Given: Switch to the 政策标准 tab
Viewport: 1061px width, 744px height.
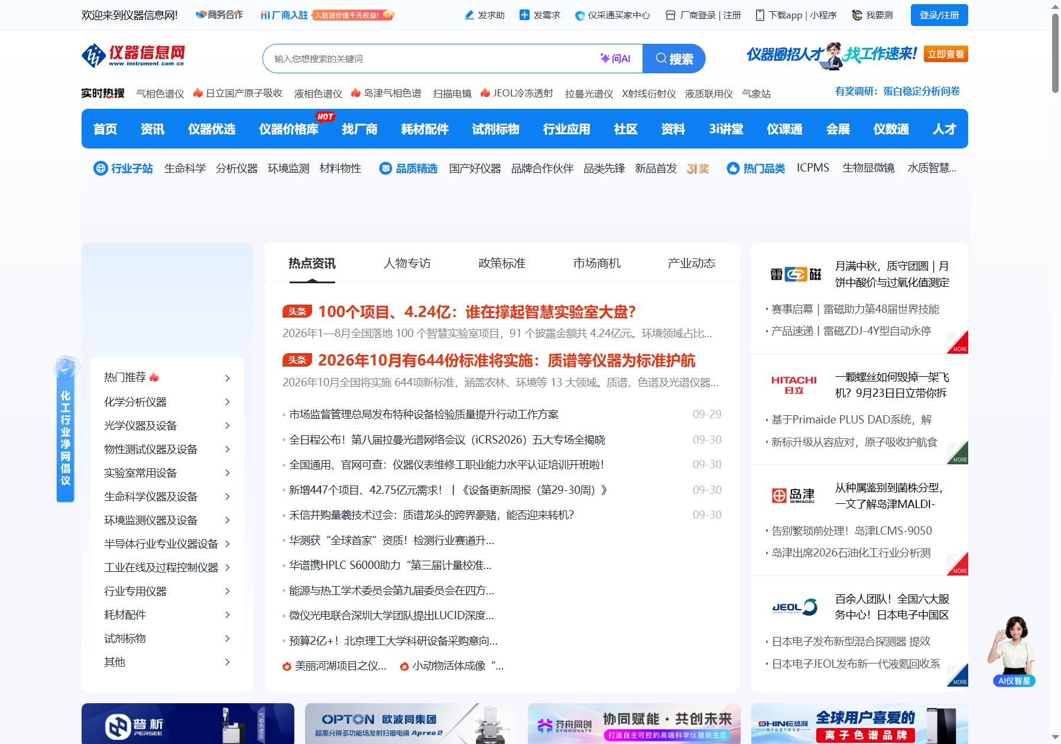Looking at the screenshot, I should (502, 263).
